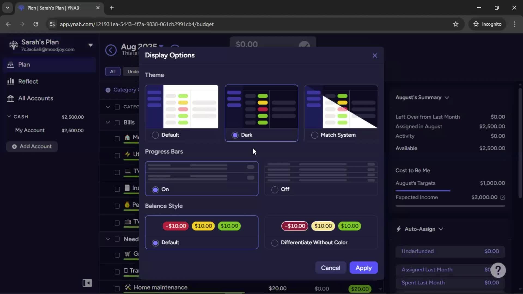Click the mortgage house icon row
Screen dimensions: 523x294
(127, 137)
